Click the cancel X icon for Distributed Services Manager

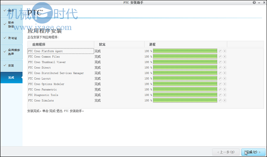pyautogui.click(x=225, y=73)
